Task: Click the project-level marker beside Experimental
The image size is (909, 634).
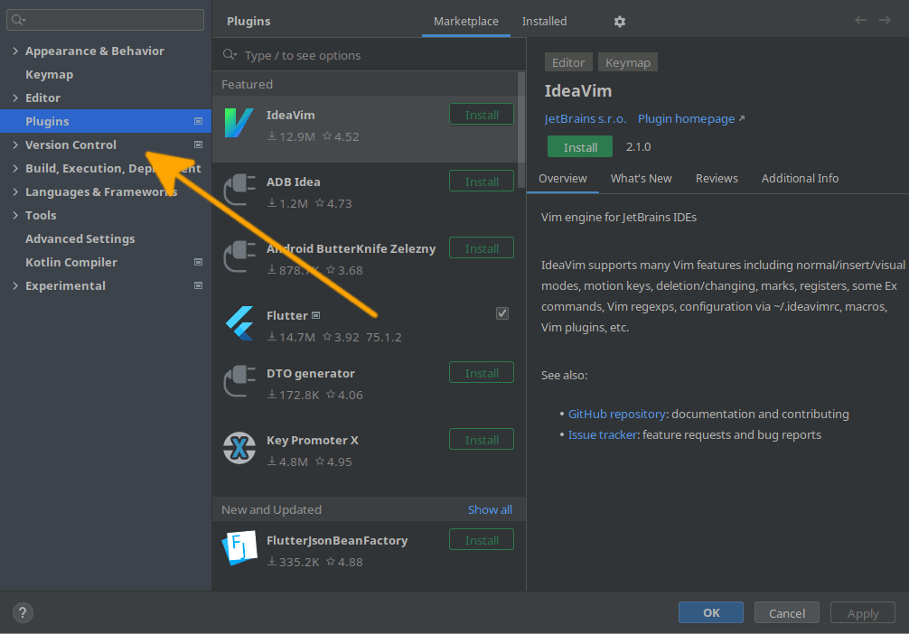Action: [198, 285]
